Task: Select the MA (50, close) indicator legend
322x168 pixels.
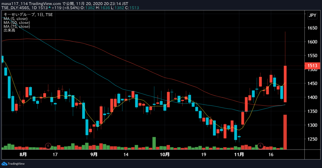Action: pos(17,23)
